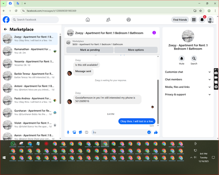
Task: Expand Customize chat section
Action: coord(188,72)
